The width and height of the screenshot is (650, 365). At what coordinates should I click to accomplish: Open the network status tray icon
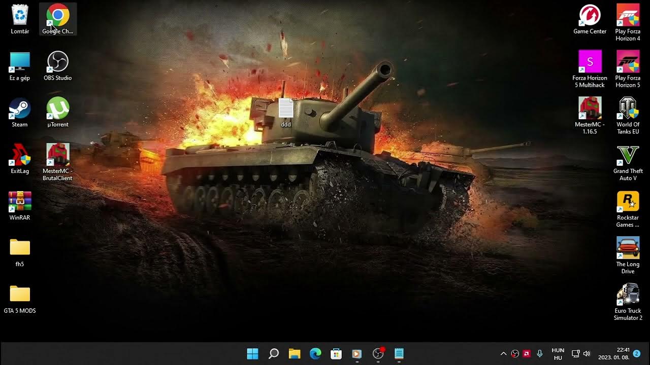(575, 354)
